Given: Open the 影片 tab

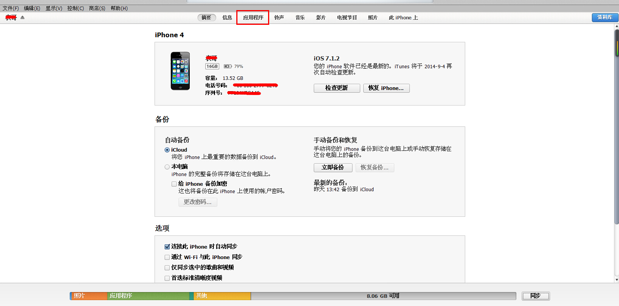Looking at the screenshot, I should point(321,17).
